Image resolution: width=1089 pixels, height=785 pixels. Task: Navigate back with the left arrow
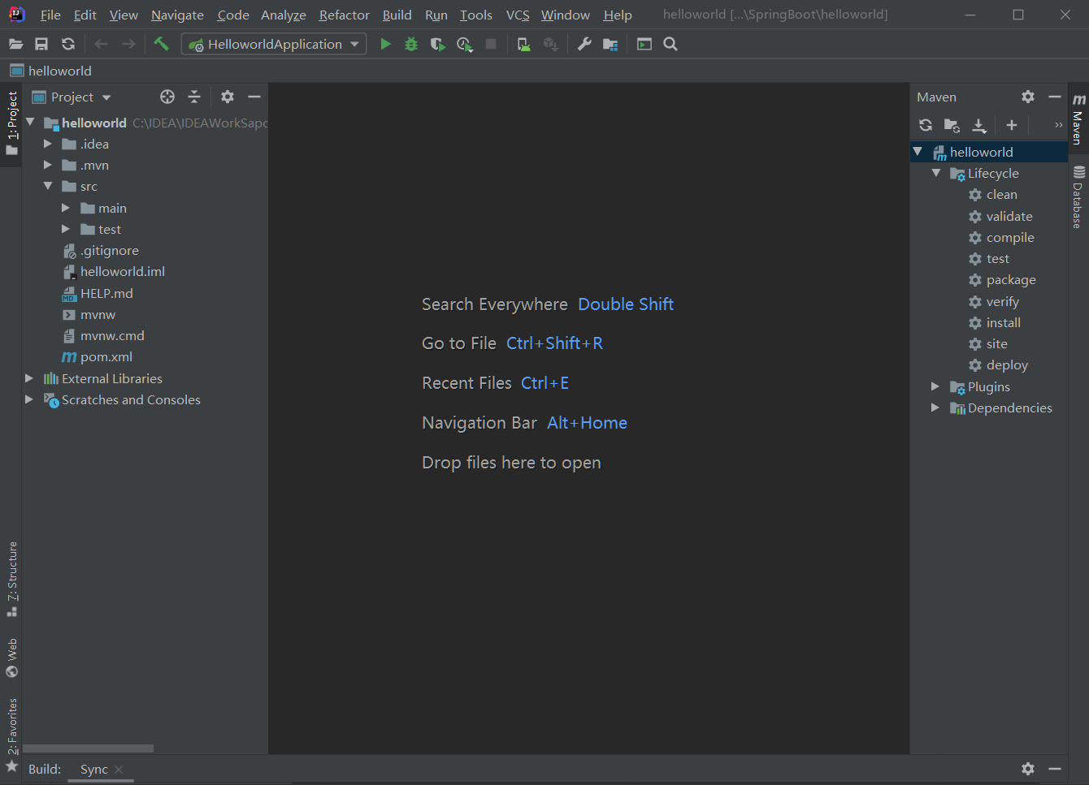(x=102, y=44)
